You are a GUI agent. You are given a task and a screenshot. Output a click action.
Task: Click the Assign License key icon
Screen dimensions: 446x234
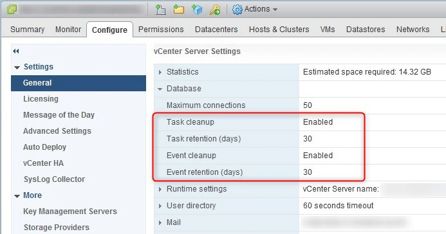point(215,10)
